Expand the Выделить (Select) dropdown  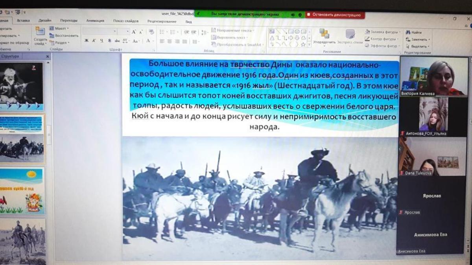coord(429,46)
